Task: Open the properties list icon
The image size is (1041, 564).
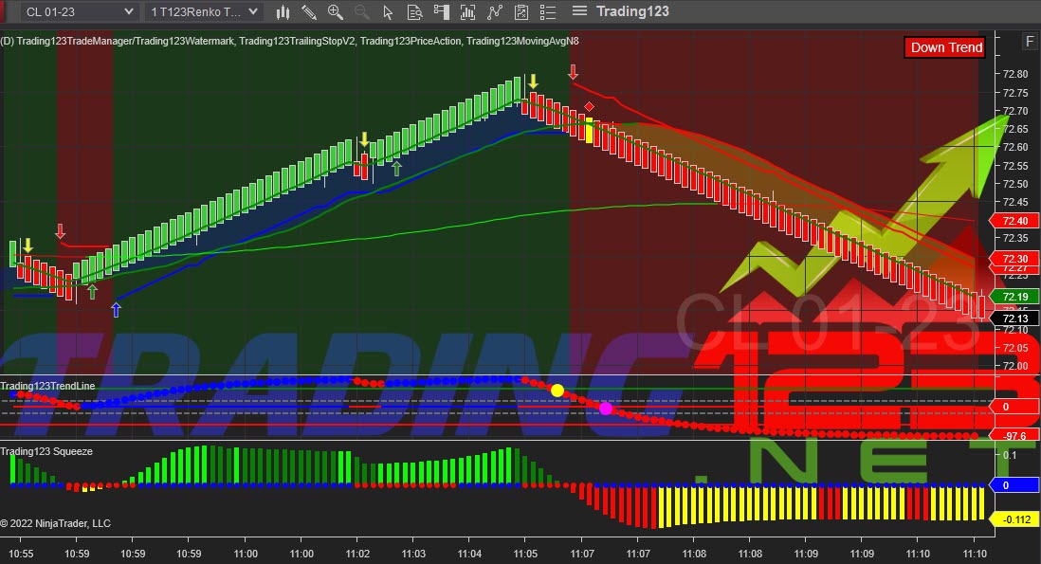Action: pos(548,11)
